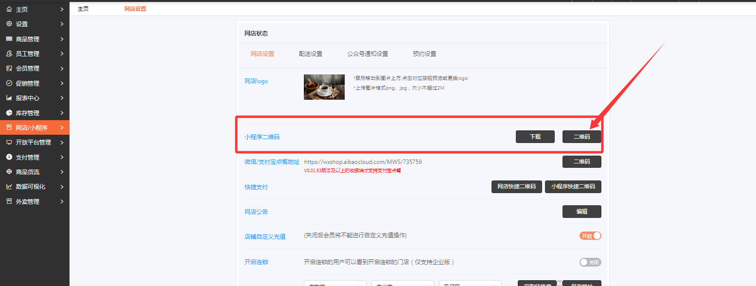Viewport: 756px width, 286px height.
Task: Enable the 开启连锁 toggle
Action: point(590,262)
